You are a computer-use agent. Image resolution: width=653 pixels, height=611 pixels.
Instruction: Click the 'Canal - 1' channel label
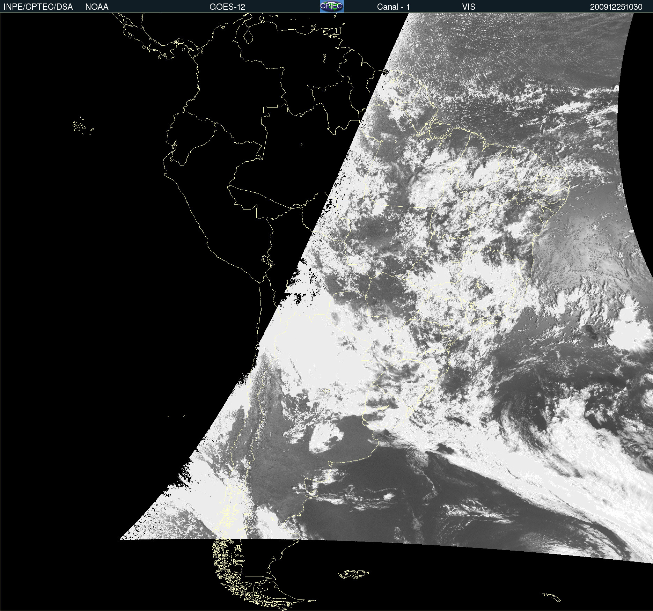393,7
